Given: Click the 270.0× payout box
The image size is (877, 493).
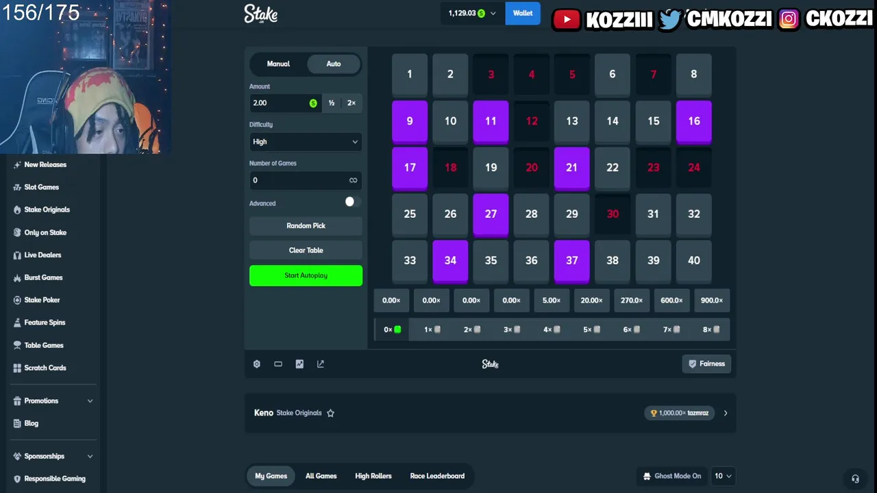Looking at the screenshot, I should click(x=631, y=301).
